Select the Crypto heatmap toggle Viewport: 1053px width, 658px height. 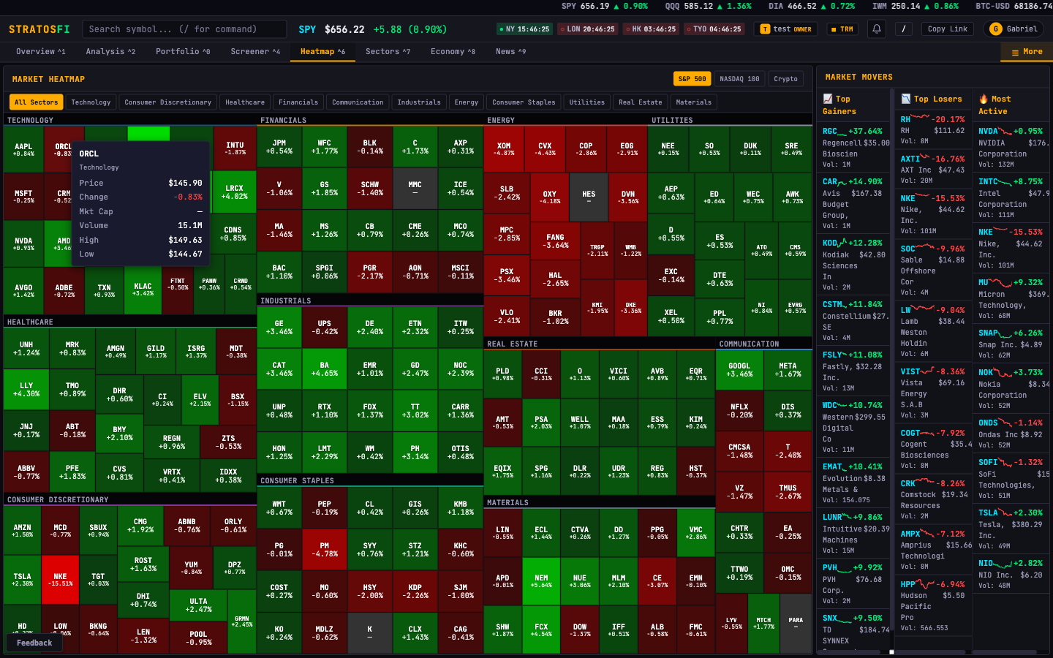tap(785, 79)
